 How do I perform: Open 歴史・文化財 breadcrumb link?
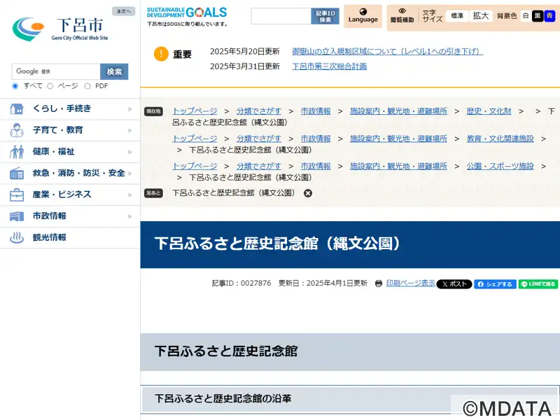pyautogui.click(x=489, y=111)
